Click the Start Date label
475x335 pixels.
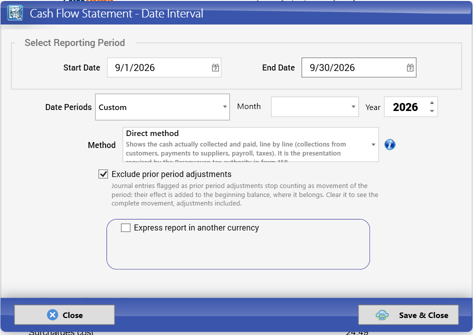82,67
